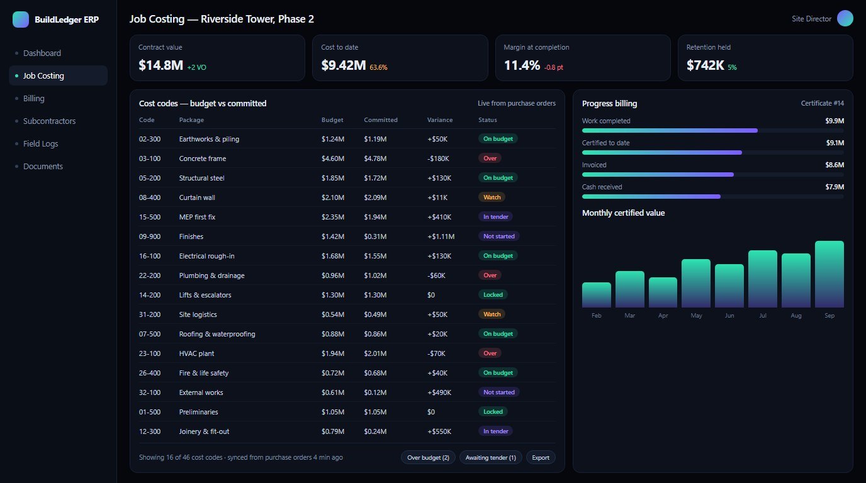Click the Electrical rough-in package name
866x483 pixels.
coord(208,256)
